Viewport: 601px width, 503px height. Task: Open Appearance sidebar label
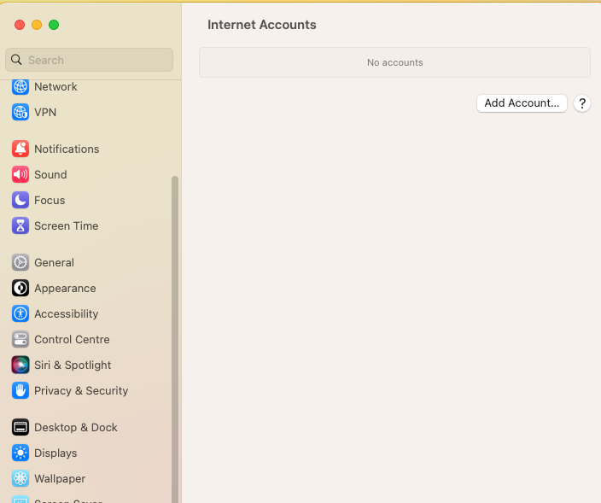point(65,289)
